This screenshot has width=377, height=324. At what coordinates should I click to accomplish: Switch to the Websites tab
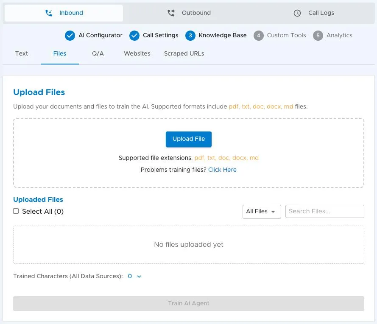click(x=137, y=53)
